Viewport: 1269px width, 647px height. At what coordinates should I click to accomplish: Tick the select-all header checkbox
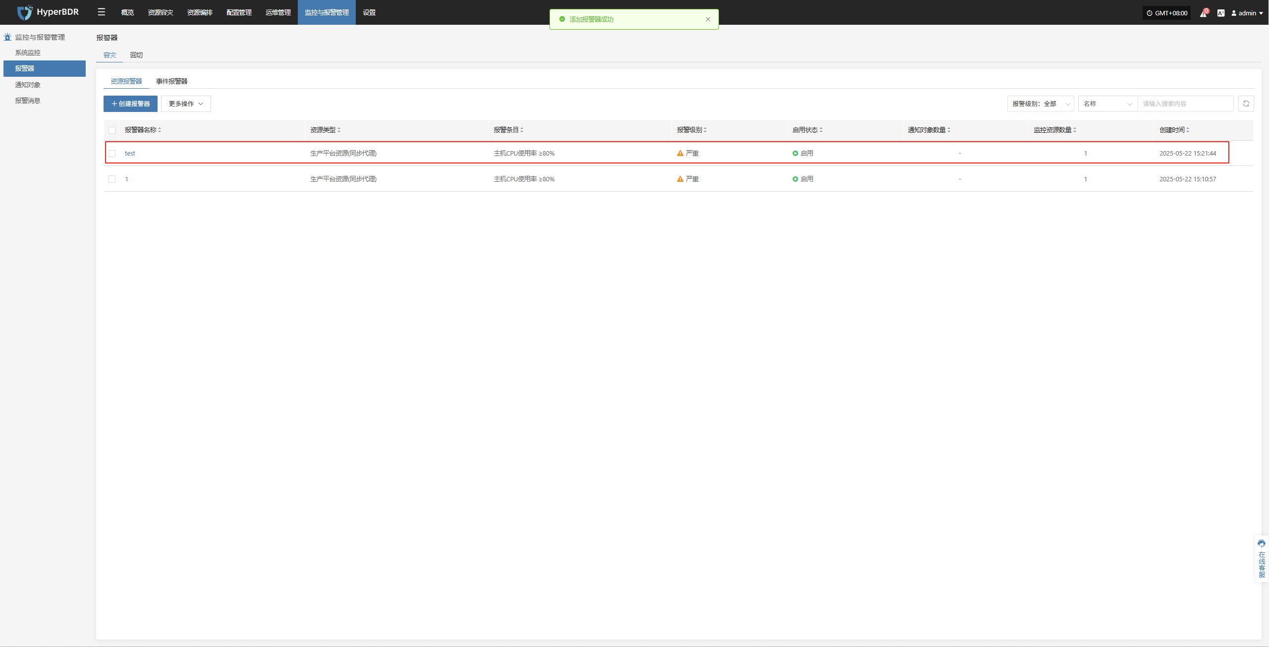112,130
